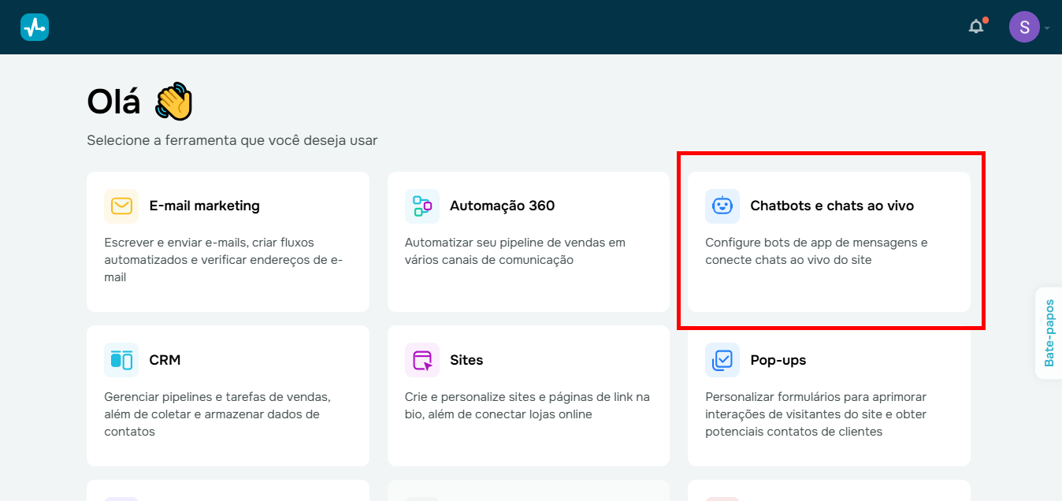Open the notifications bell
This screenshot has width=1062, height=501.
coord(976,27)
